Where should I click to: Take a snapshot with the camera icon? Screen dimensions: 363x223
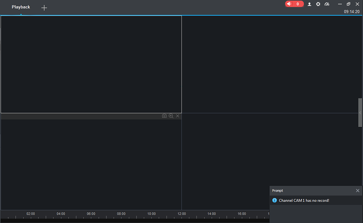pyautogui.click(x=164, y=116)
